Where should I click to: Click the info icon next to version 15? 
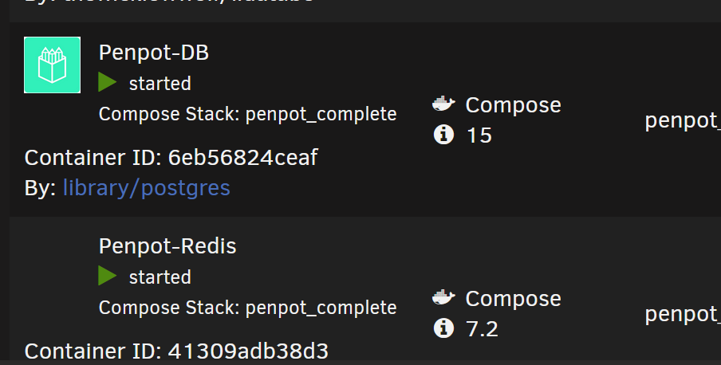[443, 135]
